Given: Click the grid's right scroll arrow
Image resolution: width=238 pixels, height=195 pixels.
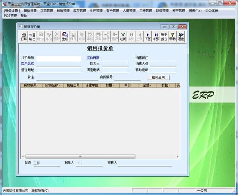Looking at the screenshot, I should pyautogui.click(x=178, y=156).
